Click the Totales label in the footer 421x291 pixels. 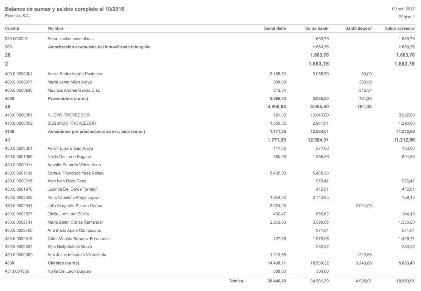[236, 281]
